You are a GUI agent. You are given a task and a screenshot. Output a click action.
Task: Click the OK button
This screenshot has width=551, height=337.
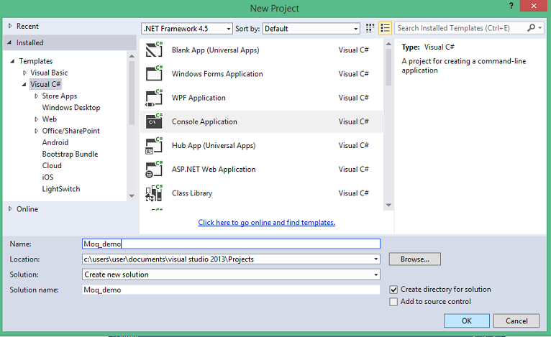[467, 321]
